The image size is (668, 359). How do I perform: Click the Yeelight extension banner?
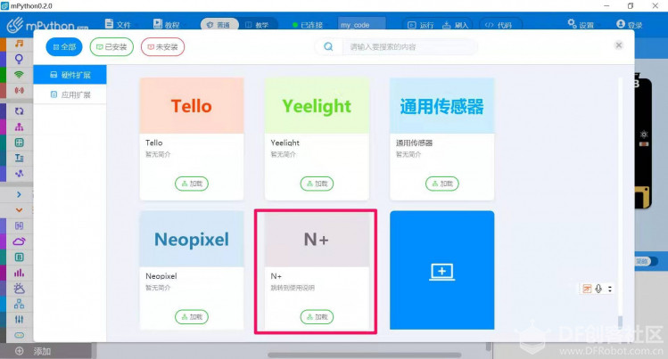317,105
